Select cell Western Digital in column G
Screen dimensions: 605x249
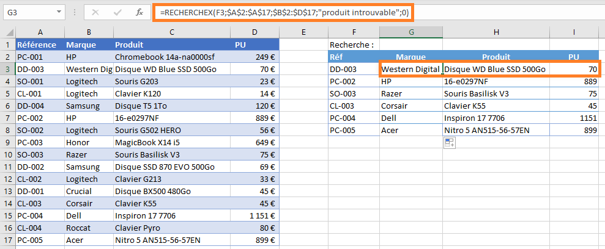411,70
